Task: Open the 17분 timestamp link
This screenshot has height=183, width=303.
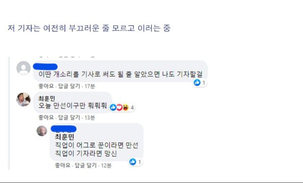Action: (x=90, y=86)
